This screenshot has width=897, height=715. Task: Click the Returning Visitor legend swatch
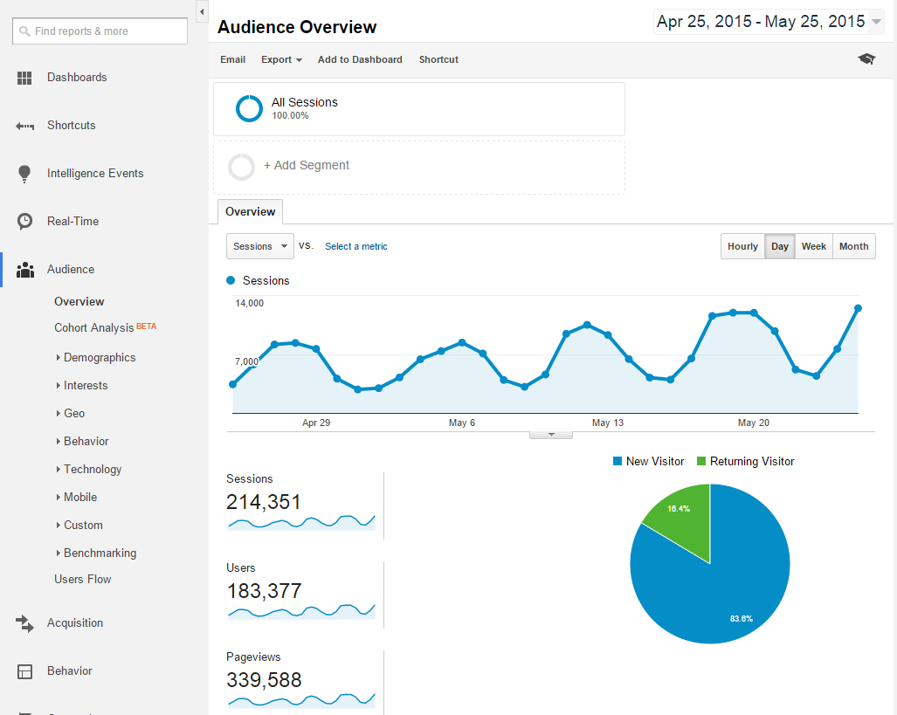tap(701, 461)
